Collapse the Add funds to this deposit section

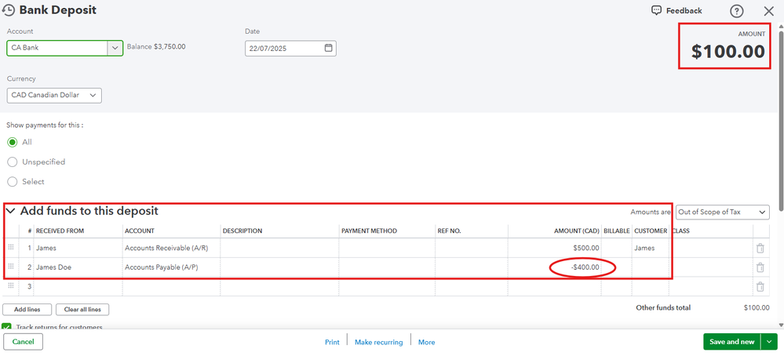click(10, 211)
